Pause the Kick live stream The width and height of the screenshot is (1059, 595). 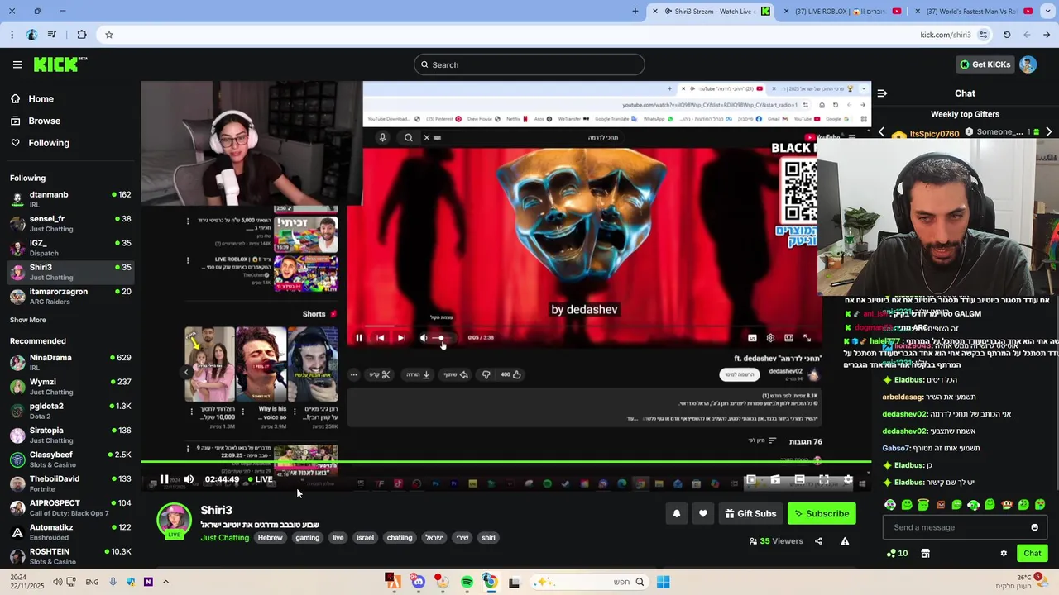coord(164,479)
